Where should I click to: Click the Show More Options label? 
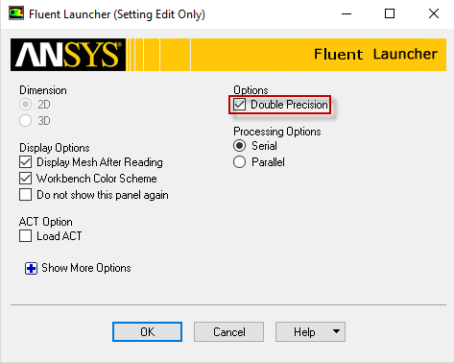point(86,268)
